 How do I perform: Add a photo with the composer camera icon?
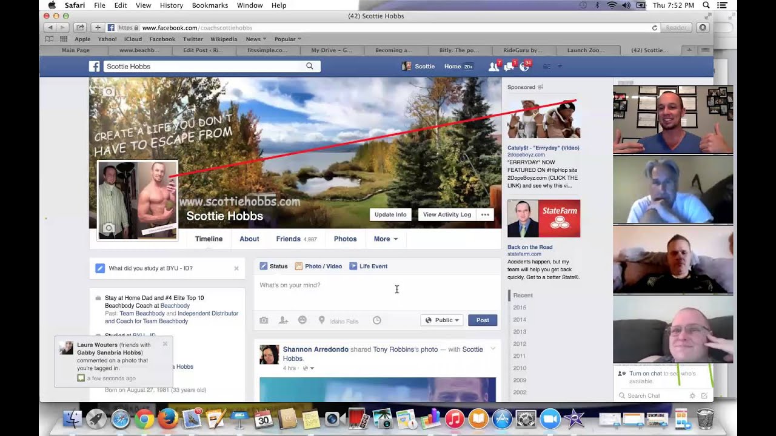pos(264,320)
